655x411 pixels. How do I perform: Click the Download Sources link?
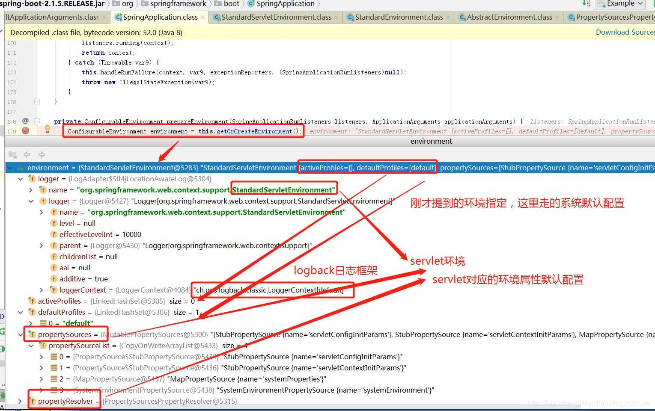625,33
